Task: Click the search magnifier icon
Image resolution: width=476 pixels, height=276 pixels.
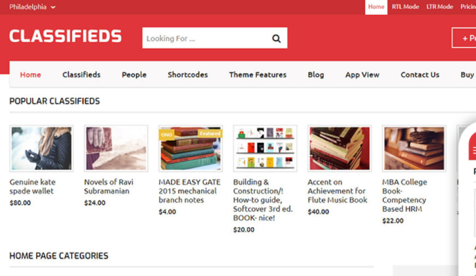Action: 276,39
